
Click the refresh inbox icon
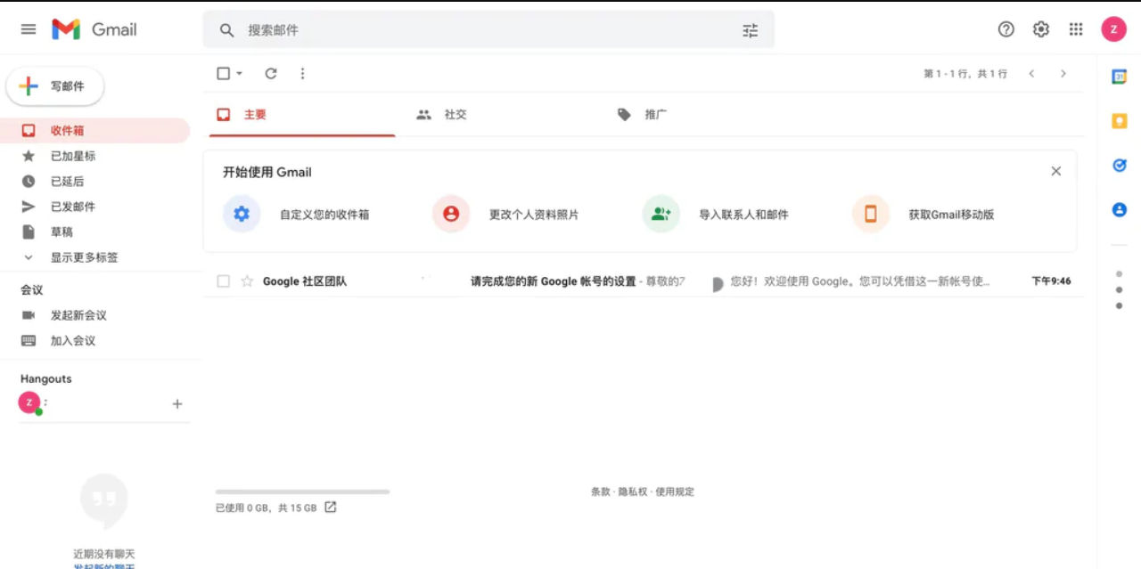271,74
